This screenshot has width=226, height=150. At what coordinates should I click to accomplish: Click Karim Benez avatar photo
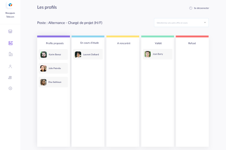(44, 55)
